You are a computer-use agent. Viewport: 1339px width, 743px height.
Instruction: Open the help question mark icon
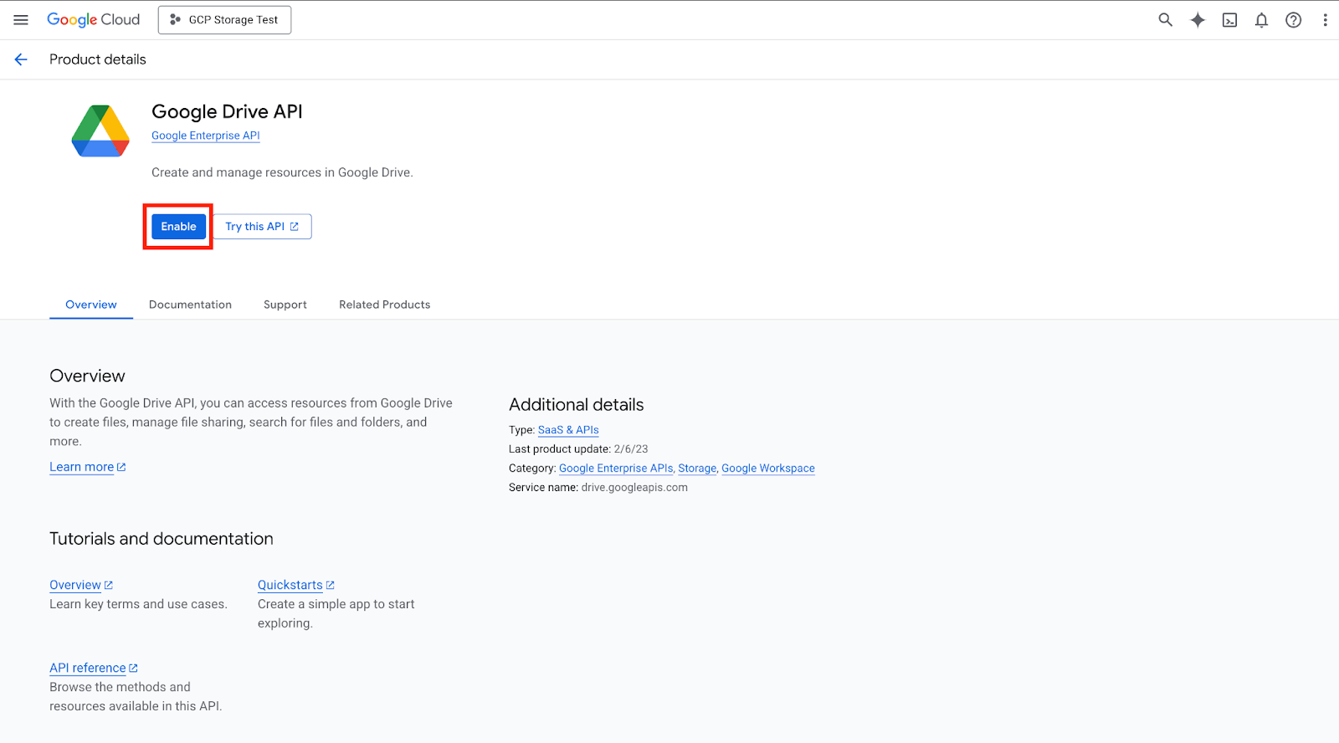1293,20
